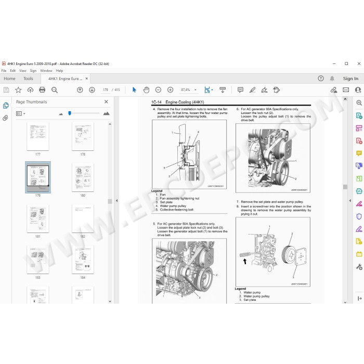Open the View menu

tap(23, 71)
